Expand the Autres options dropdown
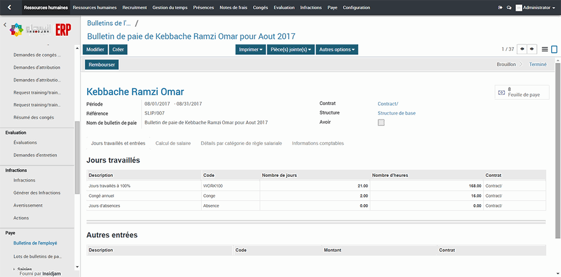This screenshot has height=277, width=561. pos(337,49)
